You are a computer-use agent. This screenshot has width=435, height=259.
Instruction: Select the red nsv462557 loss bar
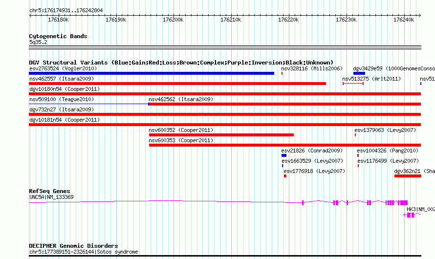coord(177,84)
